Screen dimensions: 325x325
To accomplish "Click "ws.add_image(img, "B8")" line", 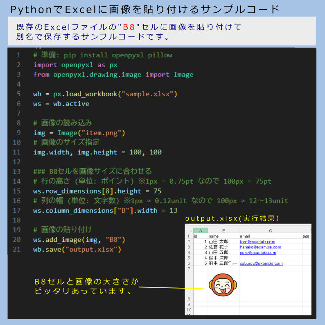I will pyautogui.click(x=79, y=240).
